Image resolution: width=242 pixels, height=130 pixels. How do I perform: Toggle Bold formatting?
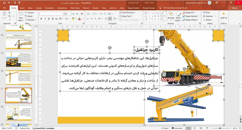[x=41, y=19]
